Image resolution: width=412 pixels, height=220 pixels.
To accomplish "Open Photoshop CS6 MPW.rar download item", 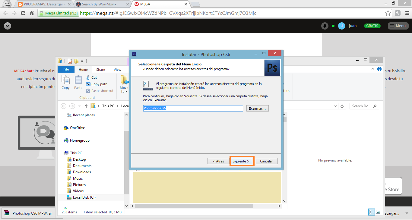I will [29, 213].
